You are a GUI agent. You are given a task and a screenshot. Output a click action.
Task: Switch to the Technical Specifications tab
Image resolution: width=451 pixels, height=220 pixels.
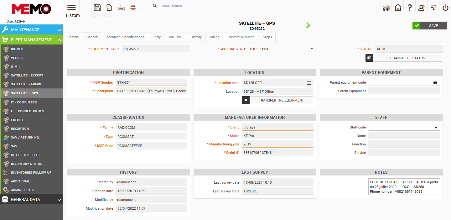(x=125, y=37)
